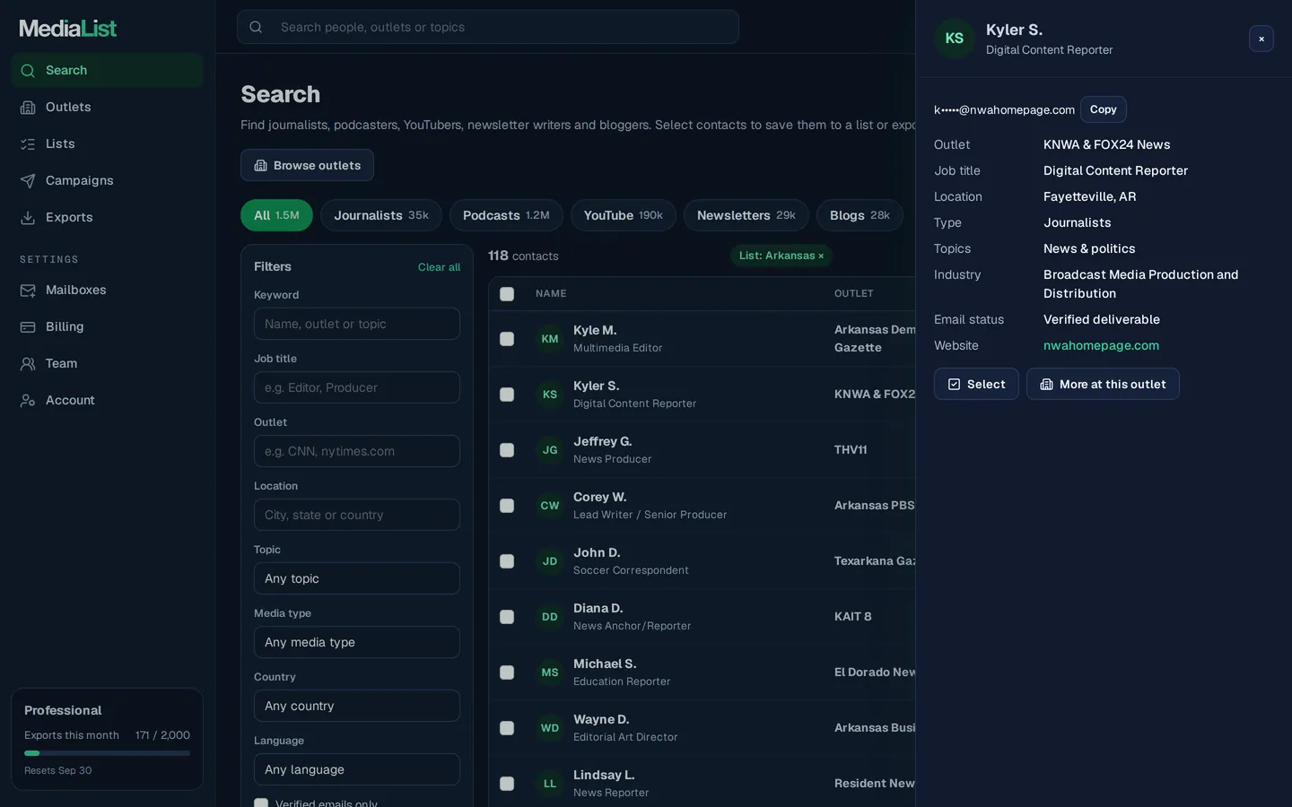Click the MS avatar for Michael S.
This screenshot has height=807, width=1292.
coord(550,672)
